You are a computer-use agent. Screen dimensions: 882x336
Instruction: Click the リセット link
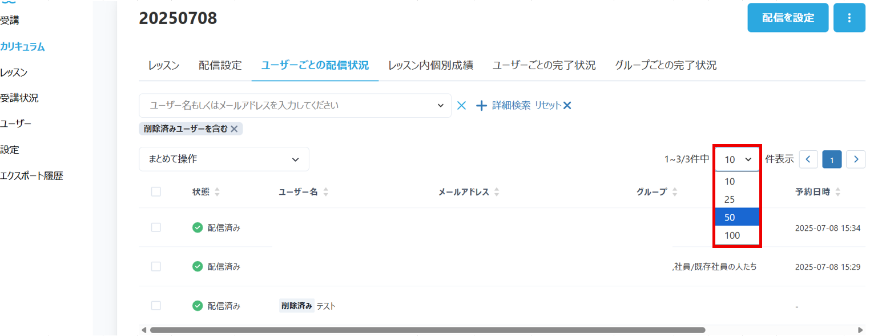pos(548,106)
